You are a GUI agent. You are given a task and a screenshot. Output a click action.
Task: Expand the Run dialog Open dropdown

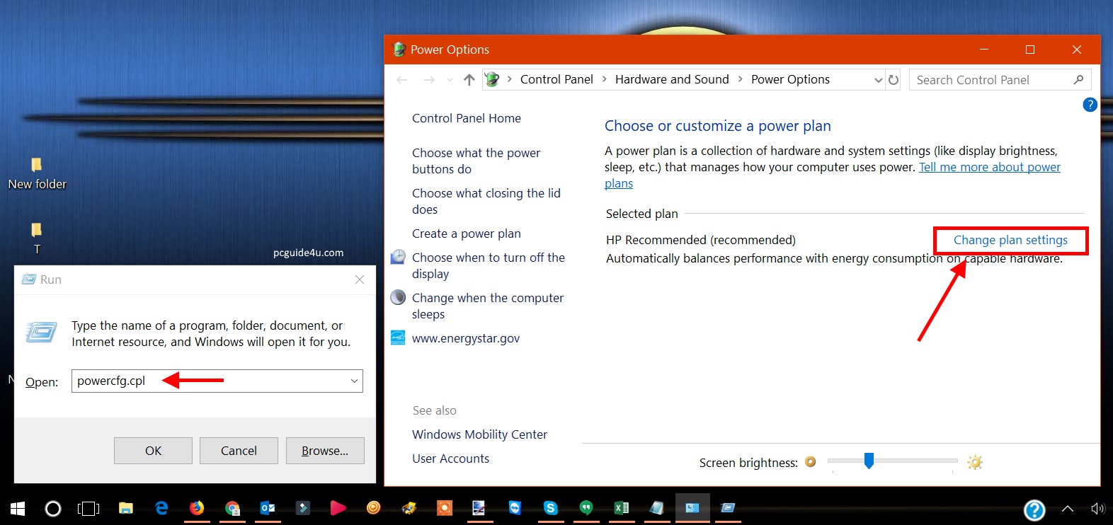click(354, 381)
